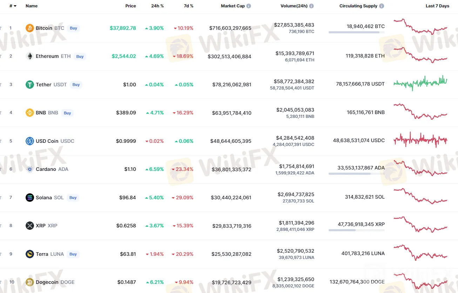Click the Name column header
This screenshot has width=458, height=293.
click(x=32, y=6)
